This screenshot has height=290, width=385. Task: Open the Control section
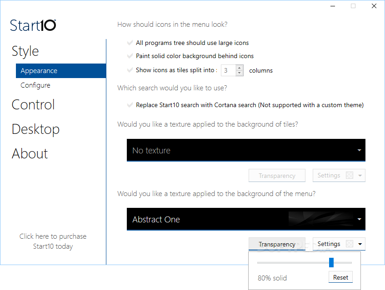click(33, 105)
